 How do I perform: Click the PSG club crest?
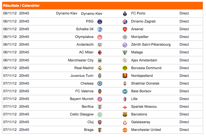pos(100,22)
